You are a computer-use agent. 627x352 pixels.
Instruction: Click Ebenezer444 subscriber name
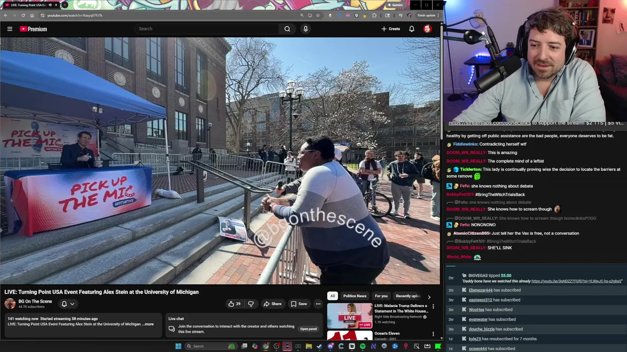[481, 290]
